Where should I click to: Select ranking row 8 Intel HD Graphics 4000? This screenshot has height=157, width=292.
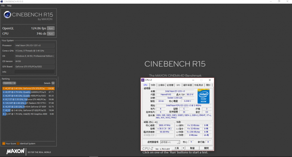coord(28,114)
